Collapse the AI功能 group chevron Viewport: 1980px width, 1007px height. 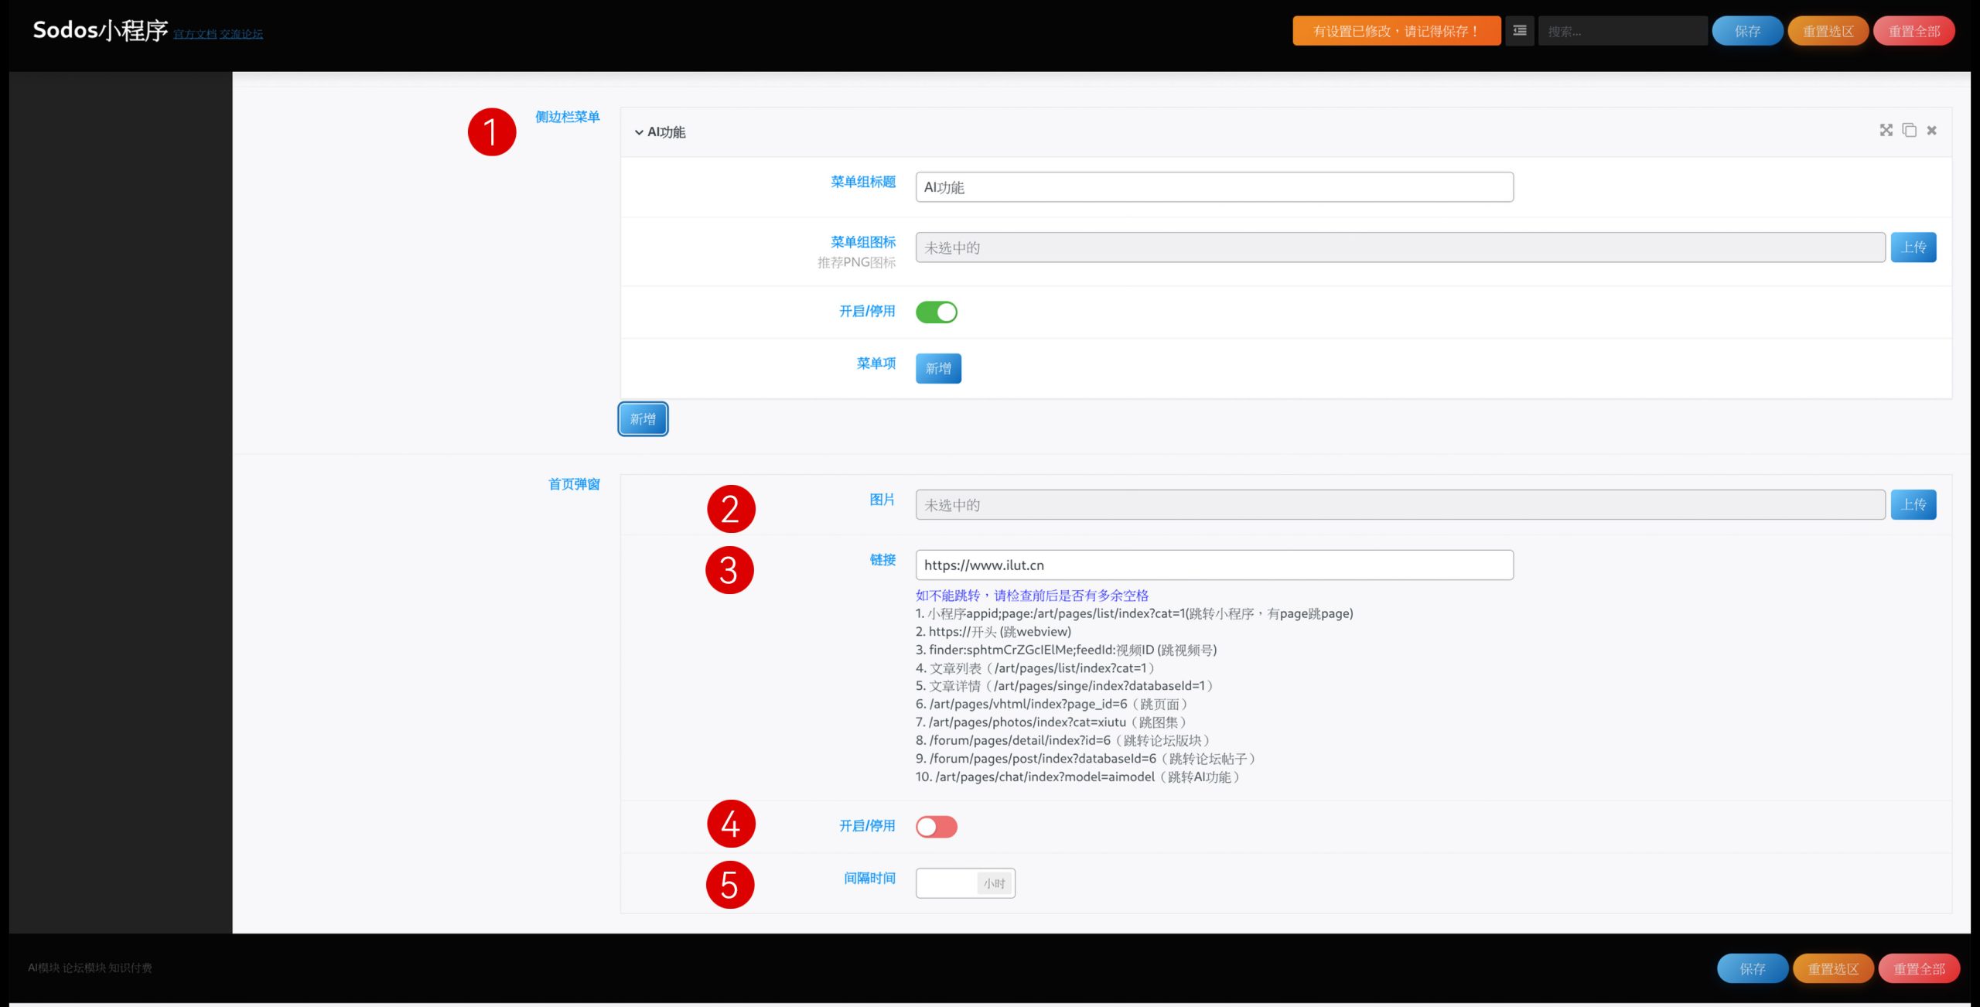point(639,132)
